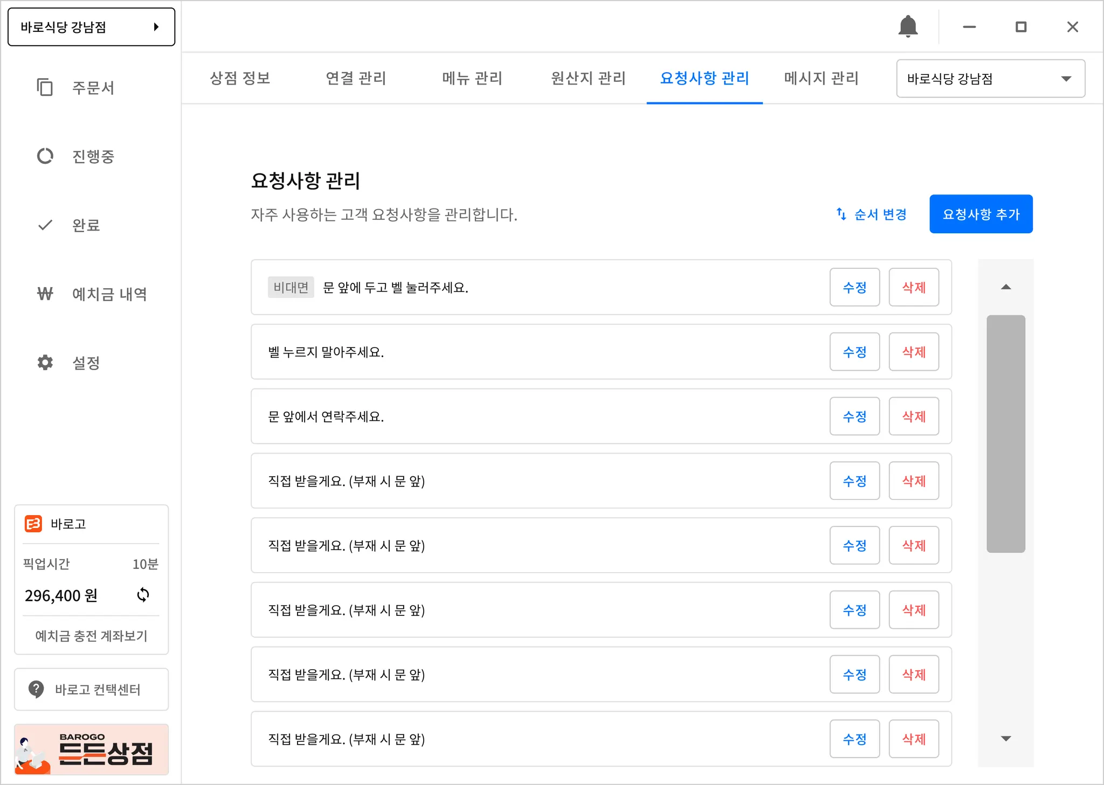Click the notification bell icon
Screen dimensions: 1104x785
(x=908, y=26)
